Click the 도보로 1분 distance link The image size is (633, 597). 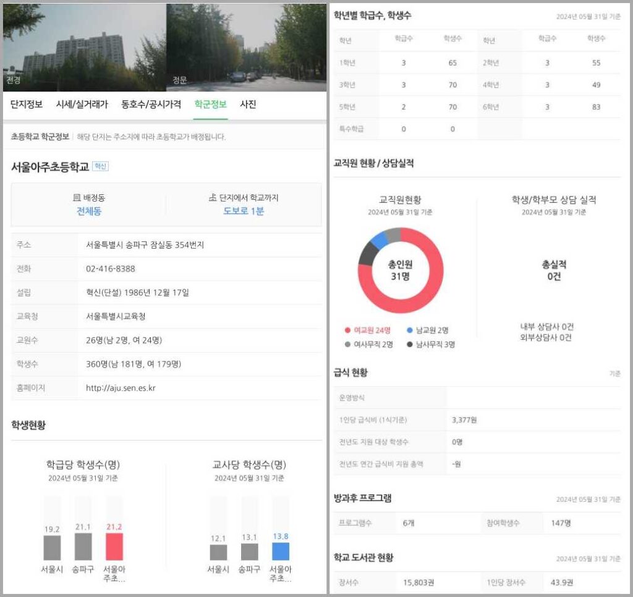pos(244,211)
